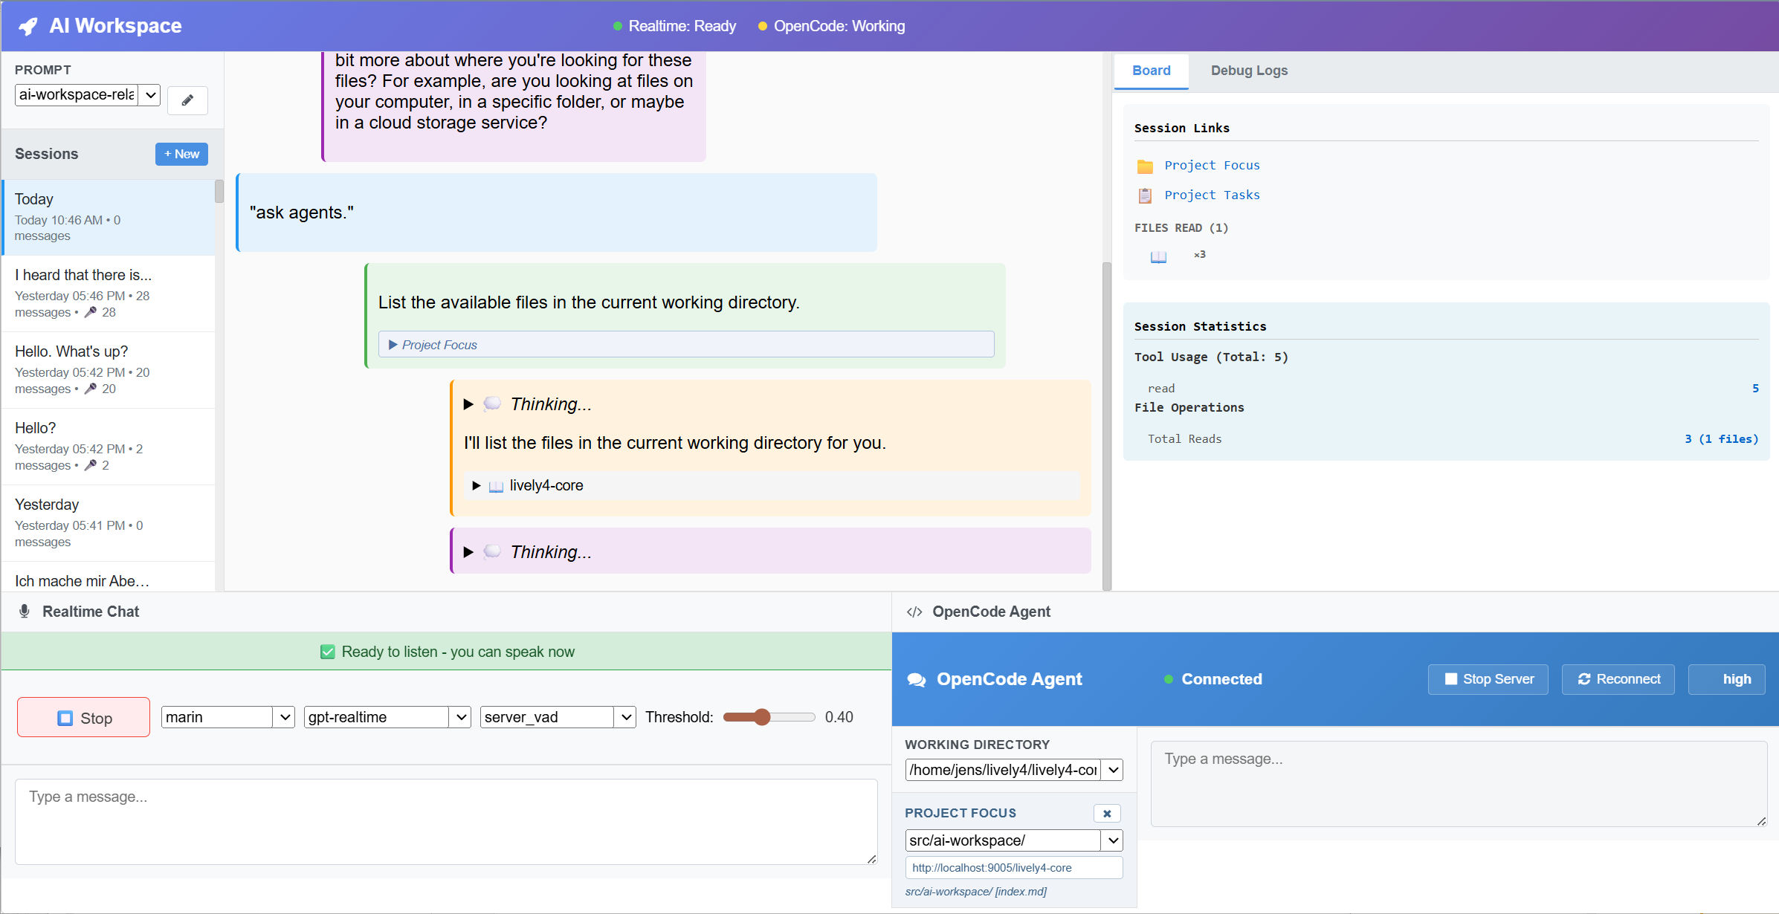The width and height of the screenshot is (1779, 914).
Task: Stop the realtime chat session
Action: 83,718
